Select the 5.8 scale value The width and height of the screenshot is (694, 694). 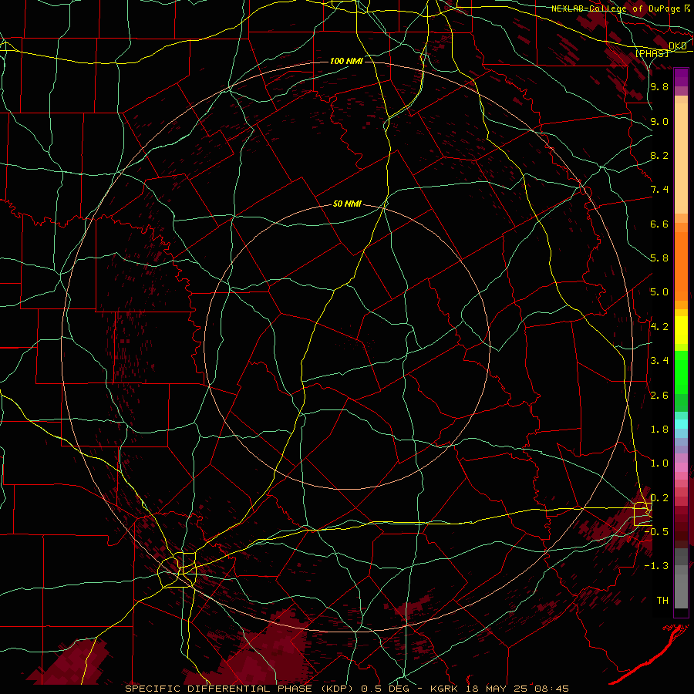point(659,258)
